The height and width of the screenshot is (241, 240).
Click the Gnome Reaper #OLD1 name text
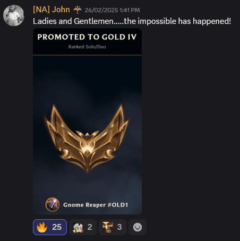96,205
